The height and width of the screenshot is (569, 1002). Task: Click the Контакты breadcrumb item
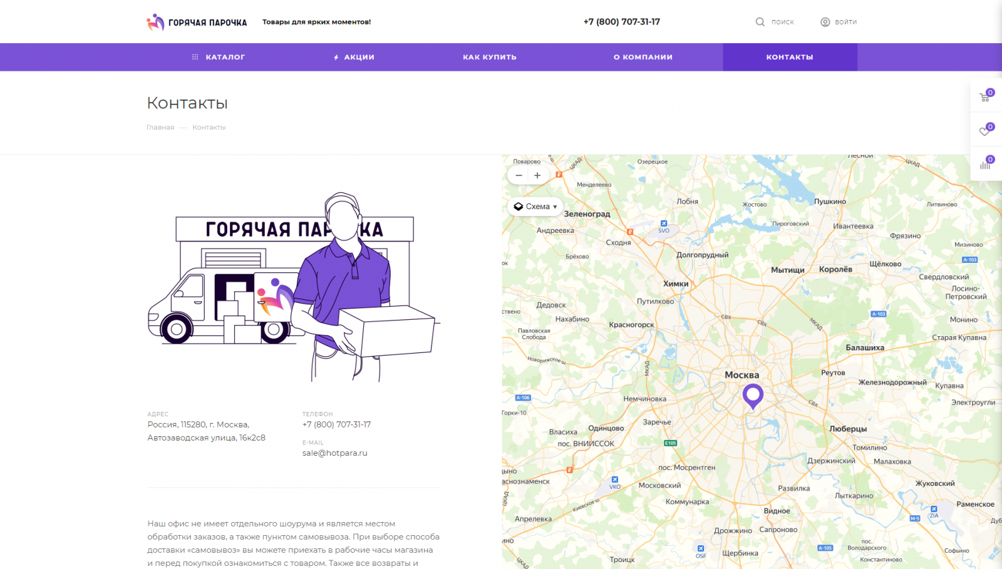point(209,127)
